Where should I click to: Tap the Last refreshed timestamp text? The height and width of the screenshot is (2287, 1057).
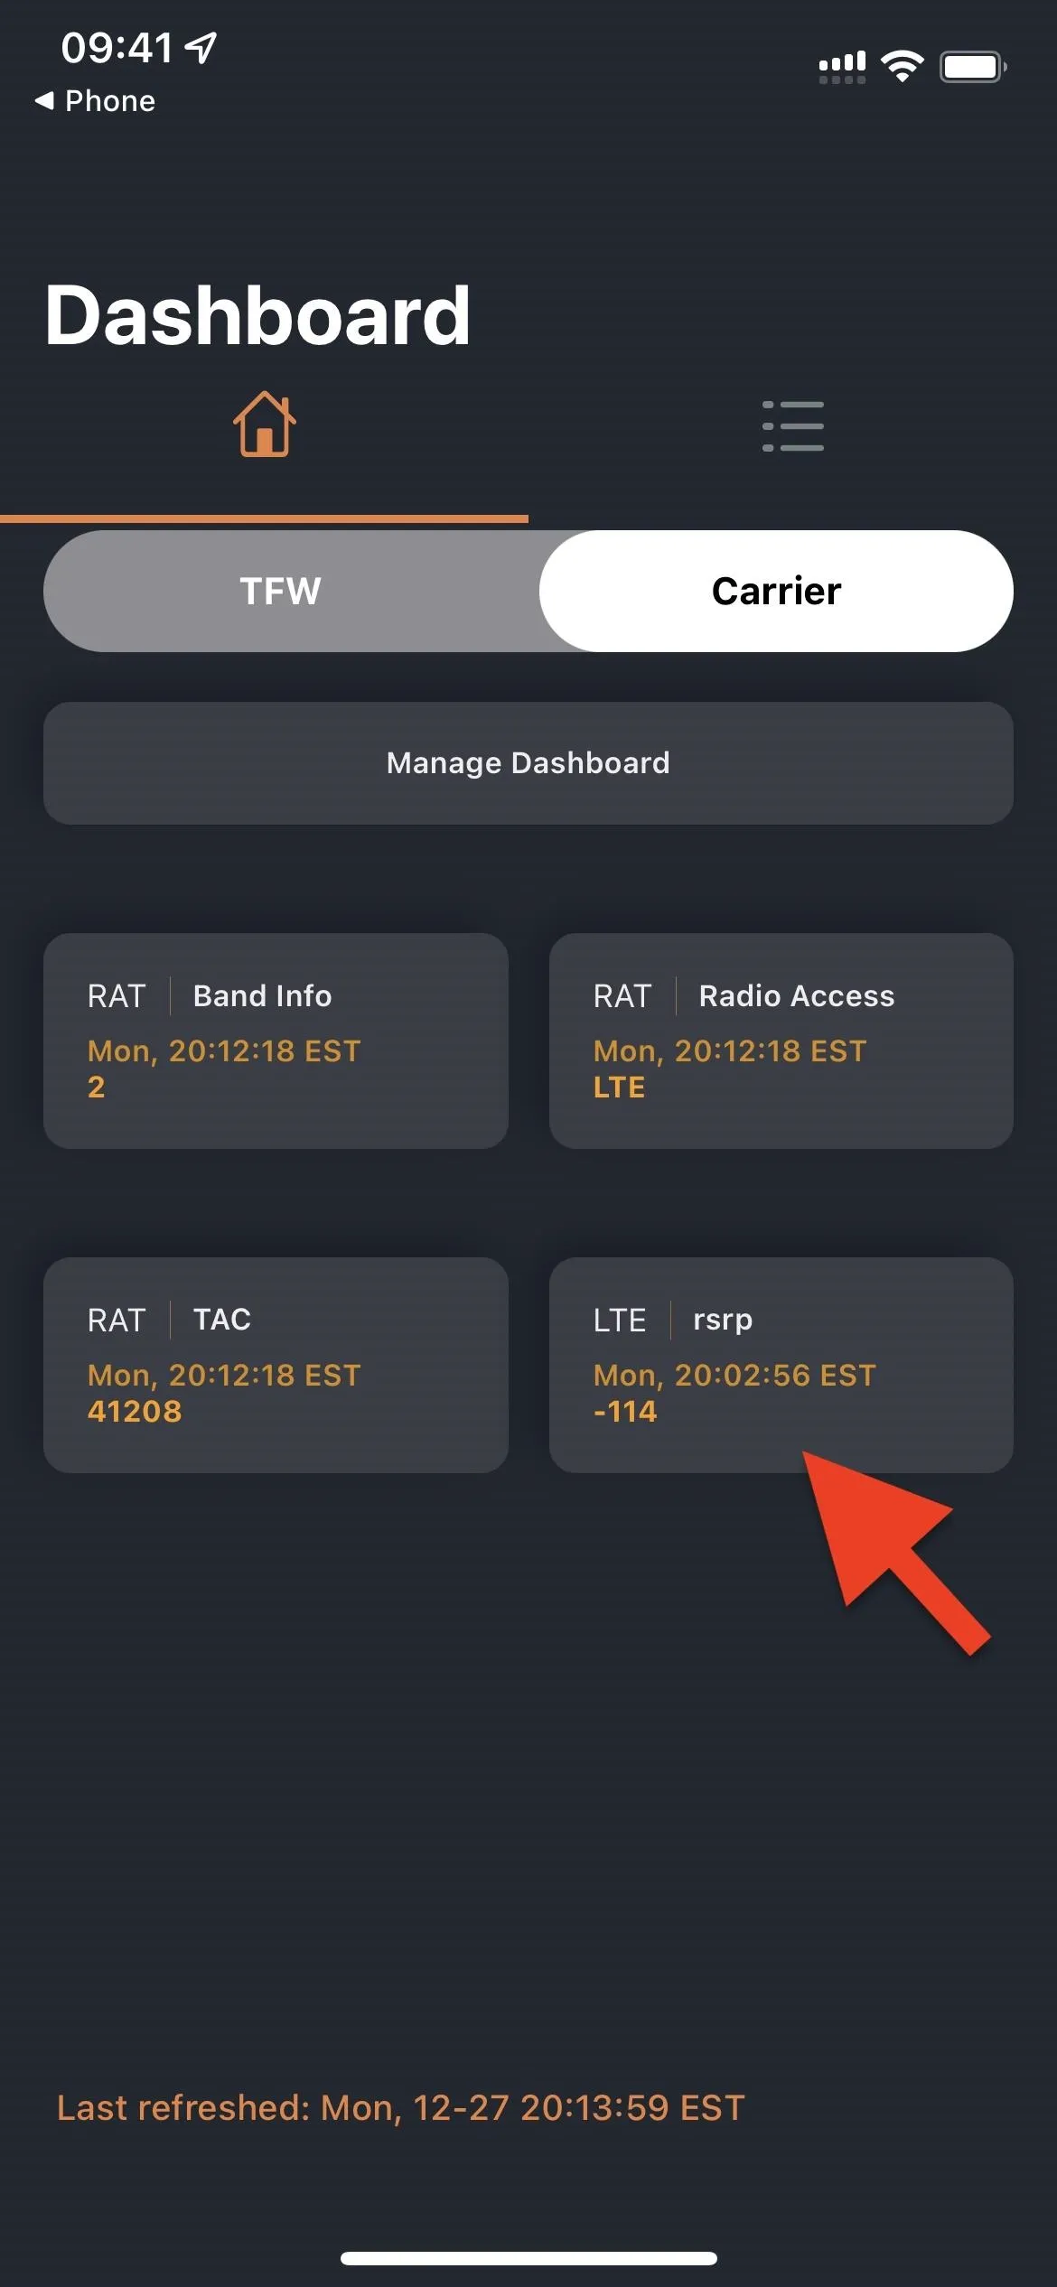coord(401,2108)
